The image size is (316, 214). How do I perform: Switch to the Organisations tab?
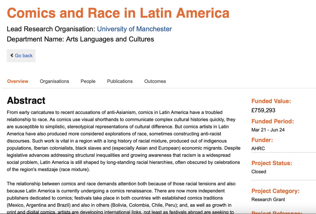click(55, 81)
